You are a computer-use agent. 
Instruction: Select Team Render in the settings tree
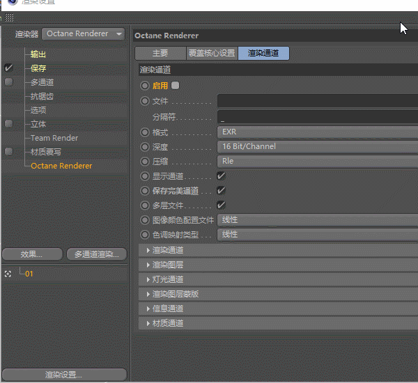[x=54, y=138]
